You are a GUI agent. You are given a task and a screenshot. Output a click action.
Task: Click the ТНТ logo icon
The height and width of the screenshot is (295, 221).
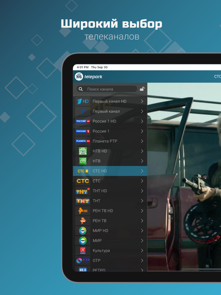(x=83, y=201)
